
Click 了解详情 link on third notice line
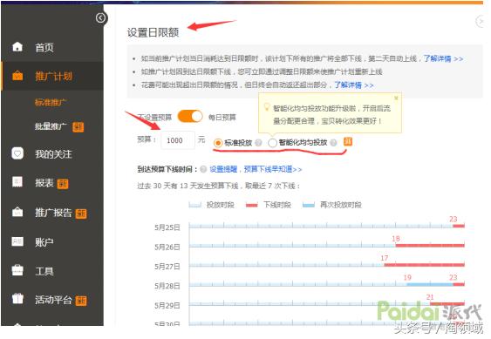coord(354,85)
